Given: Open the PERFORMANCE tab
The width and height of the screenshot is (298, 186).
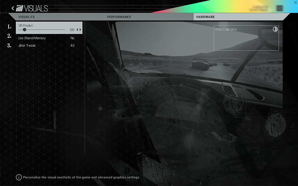Looking at the screenshot, I should click(119, 17).
